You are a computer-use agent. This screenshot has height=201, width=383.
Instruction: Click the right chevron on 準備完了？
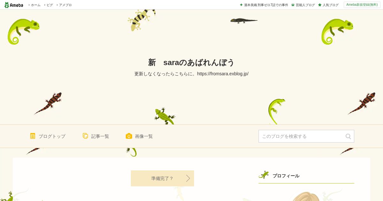tap(188, 178)
